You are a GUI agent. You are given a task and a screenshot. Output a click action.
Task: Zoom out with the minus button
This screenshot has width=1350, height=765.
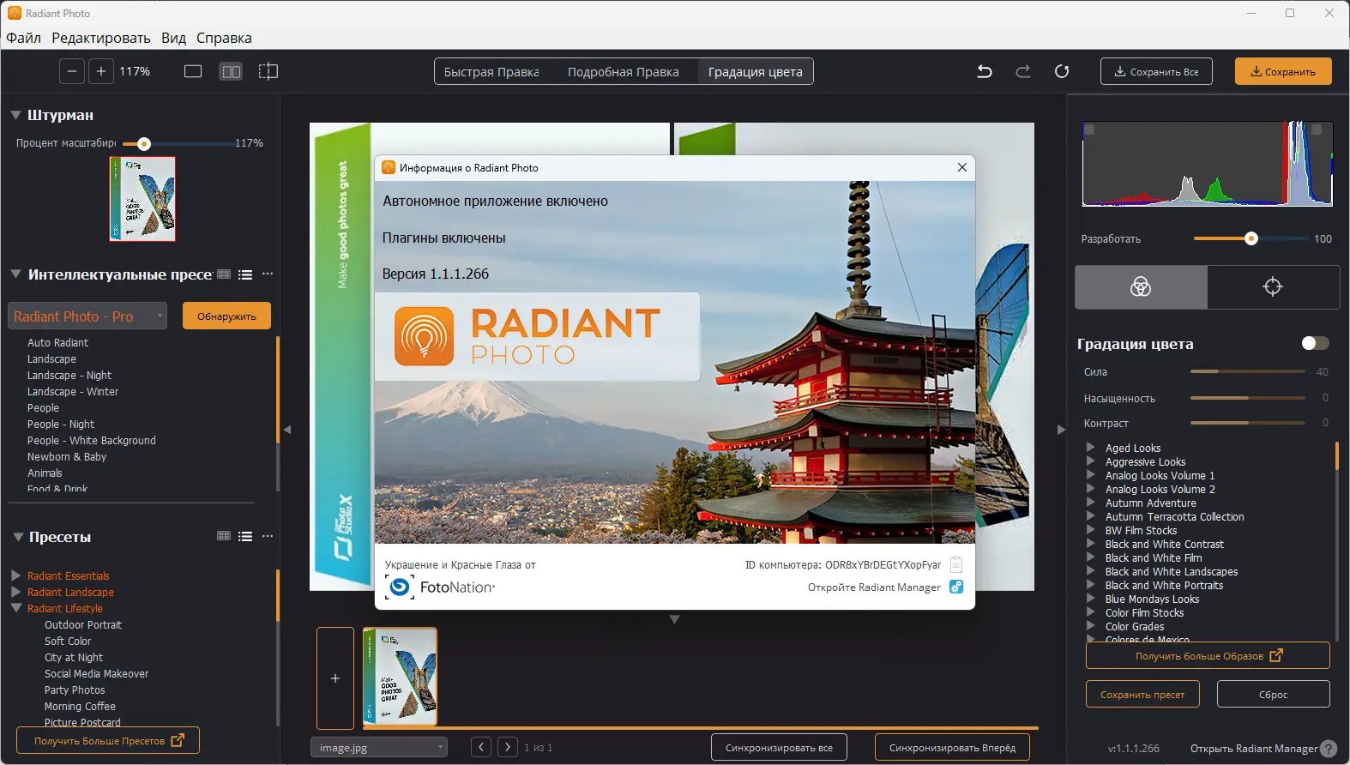point(72,71)
